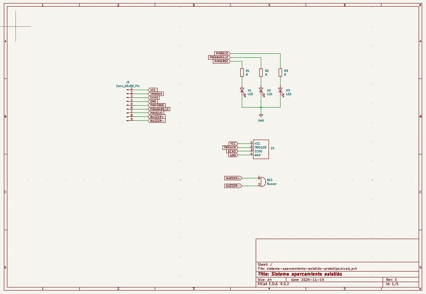The width and height of the screenshot is (426, 294).
Task: Click the BUZZER+ label beside buzzer BZ1
Action: pos(233,178)
